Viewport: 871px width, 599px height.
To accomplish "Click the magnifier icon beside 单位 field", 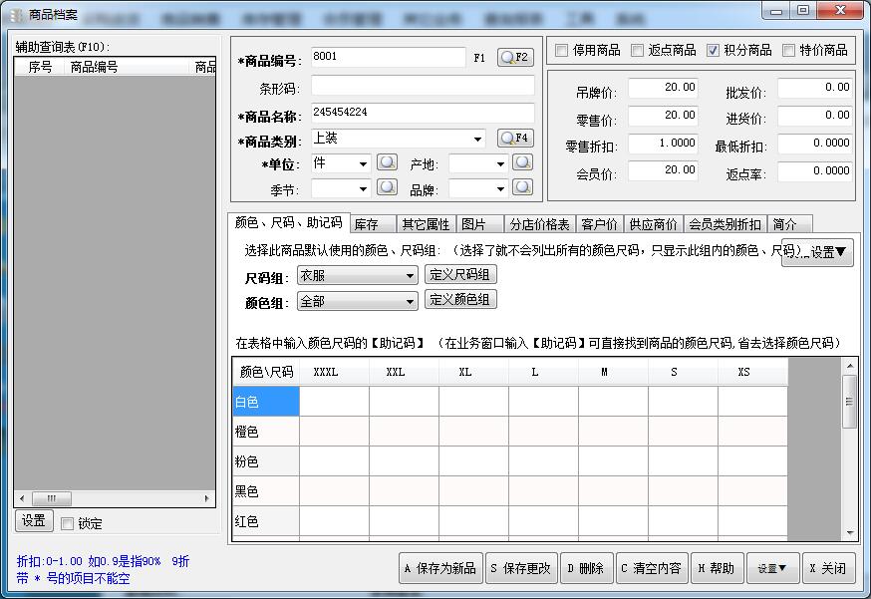I will pos(387,162).
